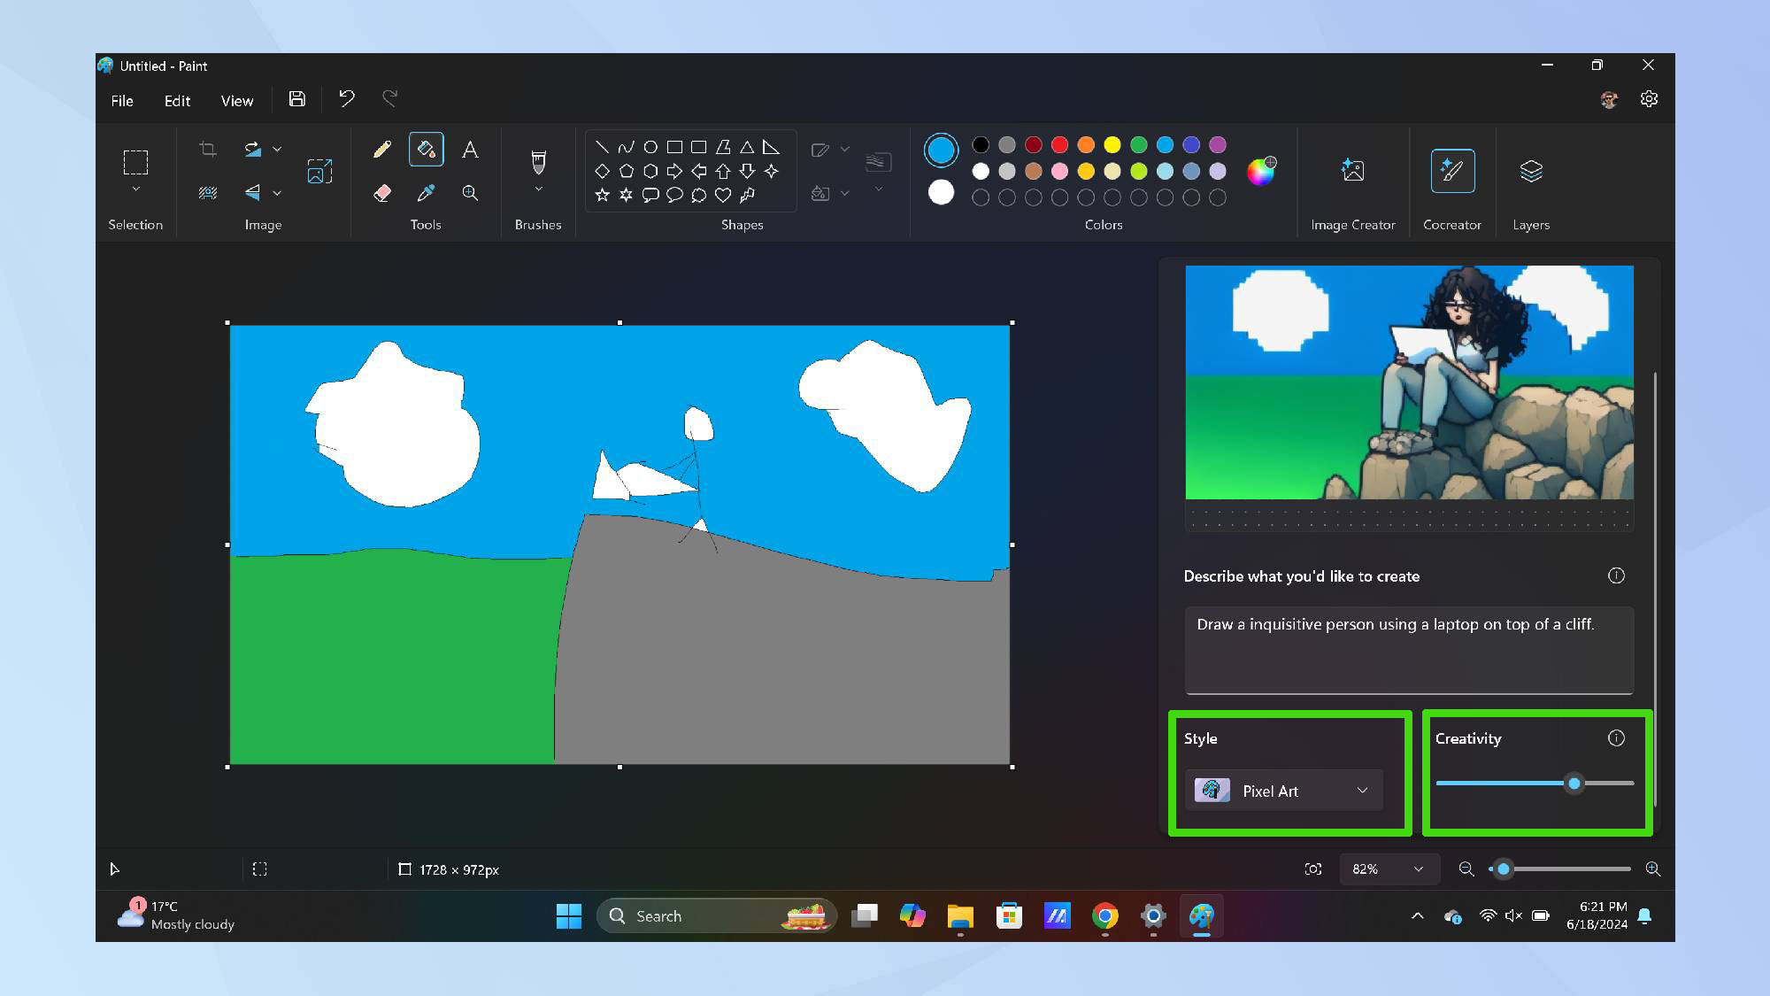Select the Magnifier tool

(470, 193)
